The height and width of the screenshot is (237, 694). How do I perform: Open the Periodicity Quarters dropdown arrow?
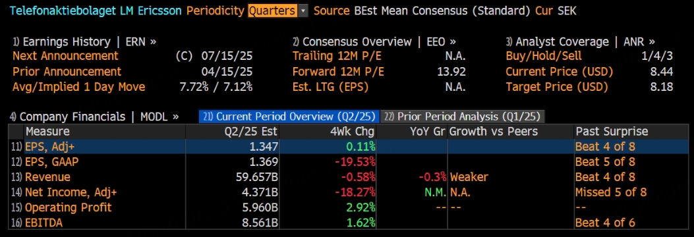[303, 11]
